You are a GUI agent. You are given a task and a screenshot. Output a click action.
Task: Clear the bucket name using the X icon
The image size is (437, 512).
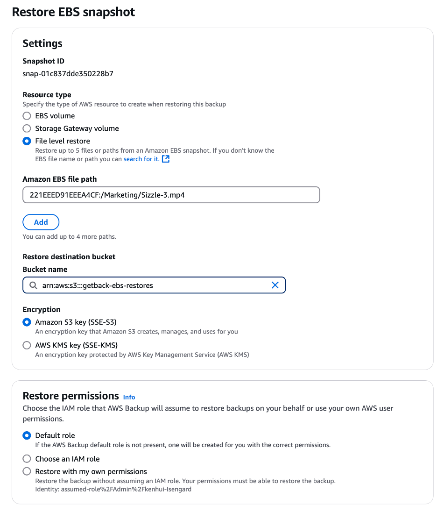275,285
